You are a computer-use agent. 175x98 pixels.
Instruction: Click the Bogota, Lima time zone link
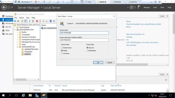pos(142,42)
